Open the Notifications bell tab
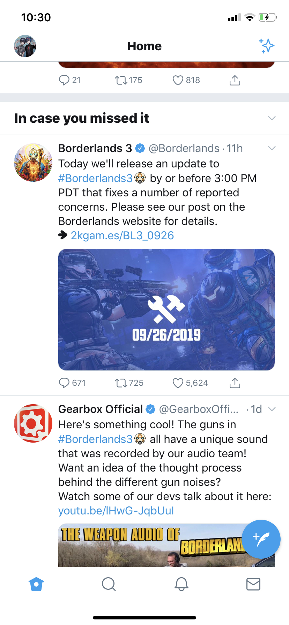The image size is (289, 625). [181, 584]
